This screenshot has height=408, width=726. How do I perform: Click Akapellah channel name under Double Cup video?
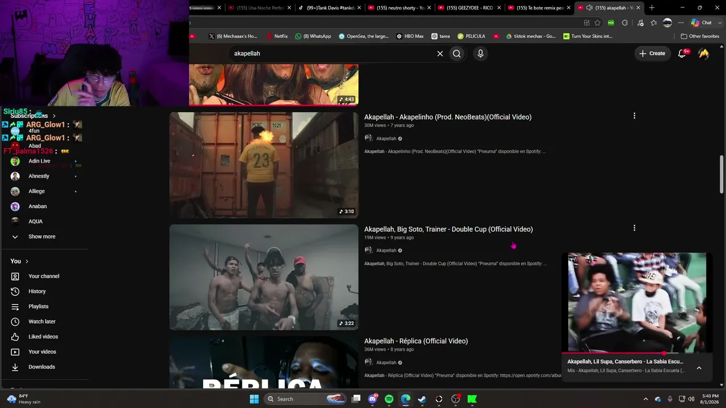point(386,250)
